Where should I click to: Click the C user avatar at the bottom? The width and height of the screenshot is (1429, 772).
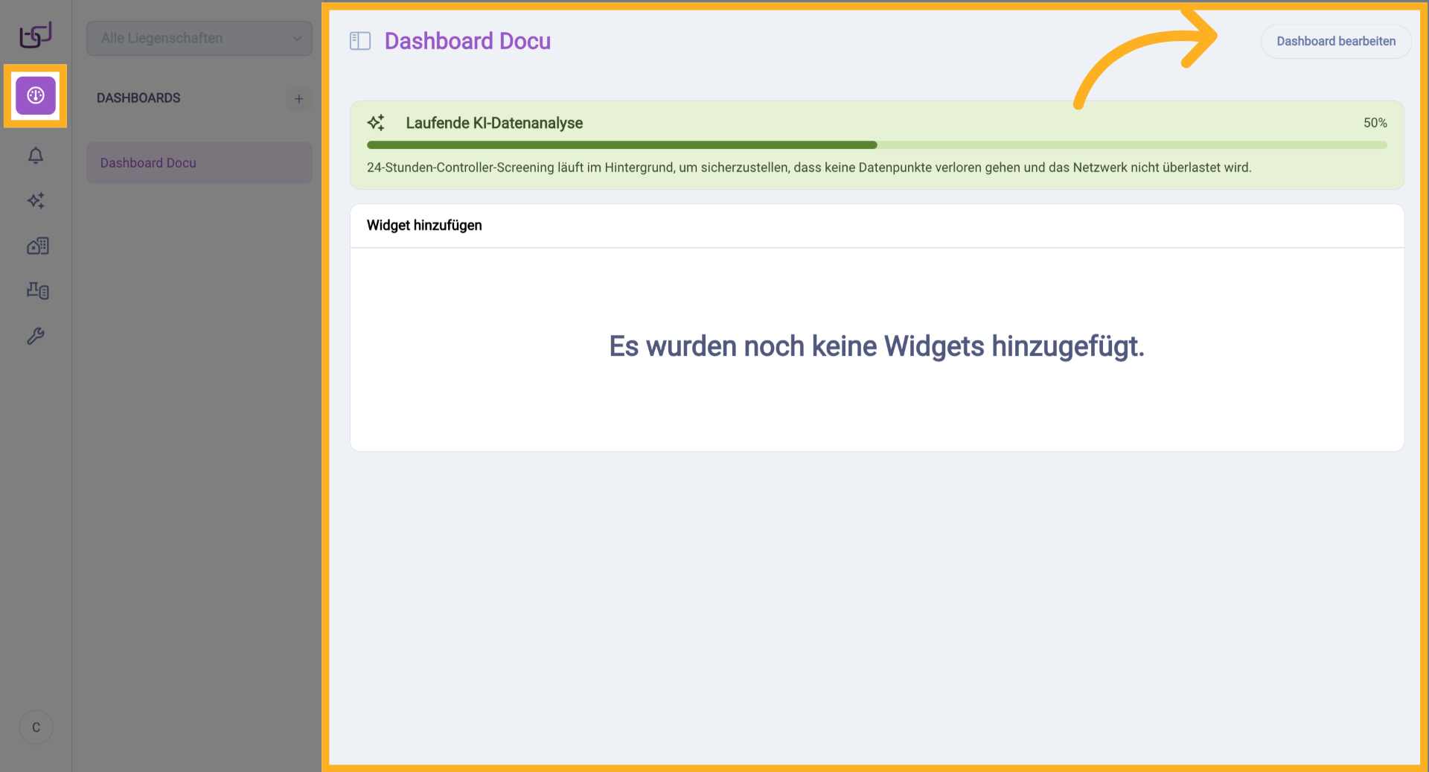pos(35,727)
